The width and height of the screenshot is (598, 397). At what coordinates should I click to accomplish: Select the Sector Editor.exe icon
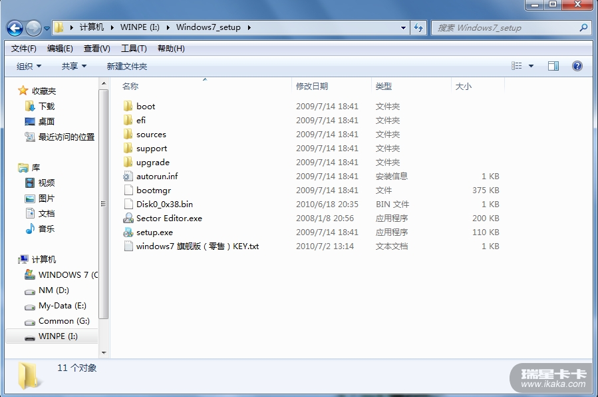coord(128,218)
